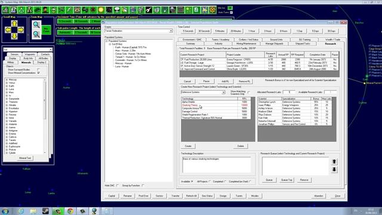Select Earth - Human (Capital) colony in tree
The height and width of the screenshot is (215, 382).
point(131,47)
